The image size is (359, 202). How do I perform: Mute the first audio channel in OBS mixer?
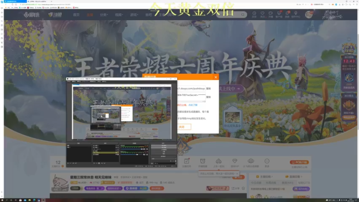coord(144,149)
